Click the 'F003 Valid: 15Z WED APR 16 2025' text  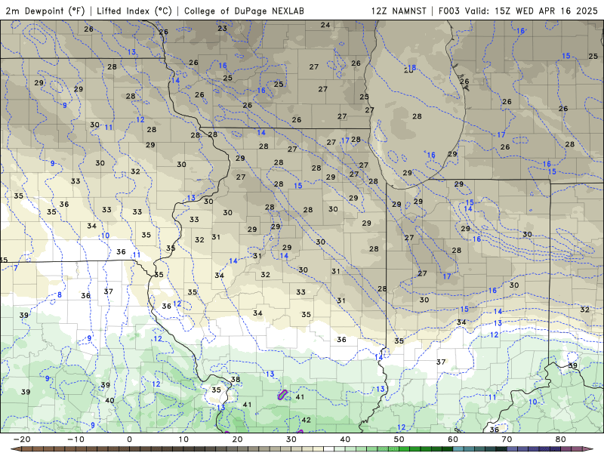click(518, 11)
